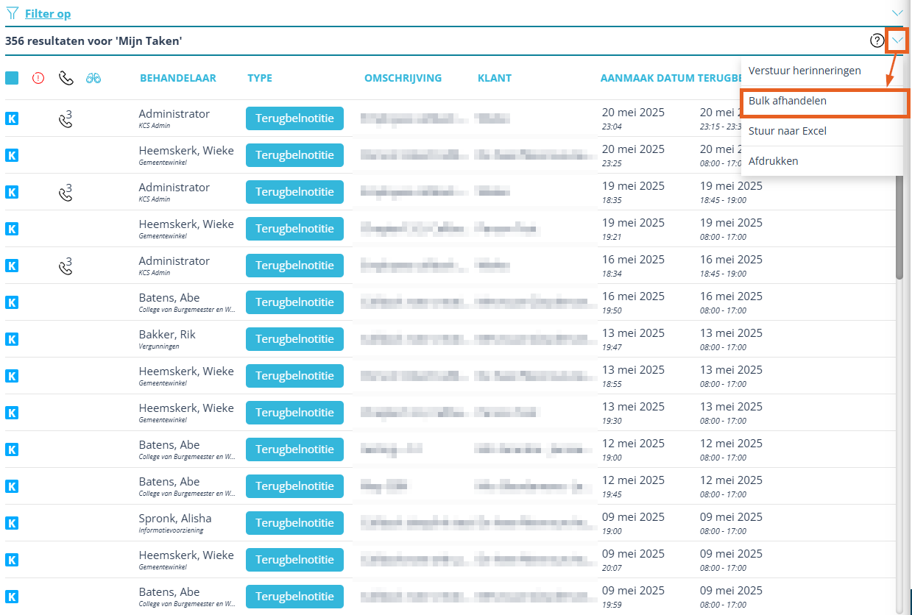
Task: Click the K icon of the Heemskerk 19:21 row
Action: 12,229
